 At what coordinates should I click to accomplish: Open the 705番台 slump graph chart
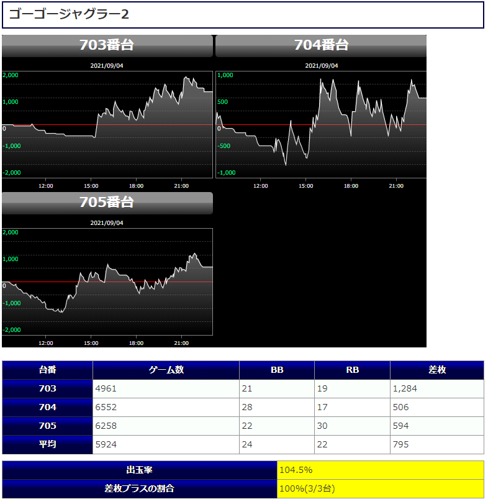pyautogui.click(x=107, y=282)
